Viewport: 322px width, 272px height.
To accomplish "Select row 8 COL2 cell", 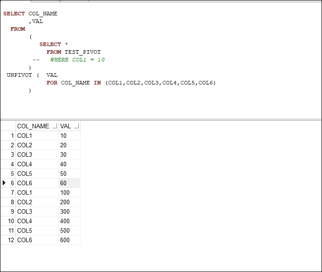I will 37,202.
